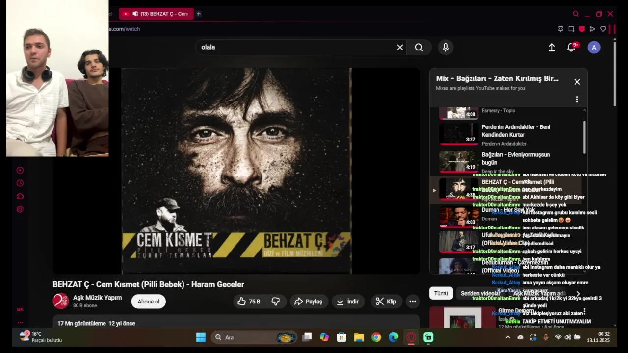This screenshot has height=353, width=628.
Task: Click the Opera tab search magnifier icon
Action: (x=576, y=14)
